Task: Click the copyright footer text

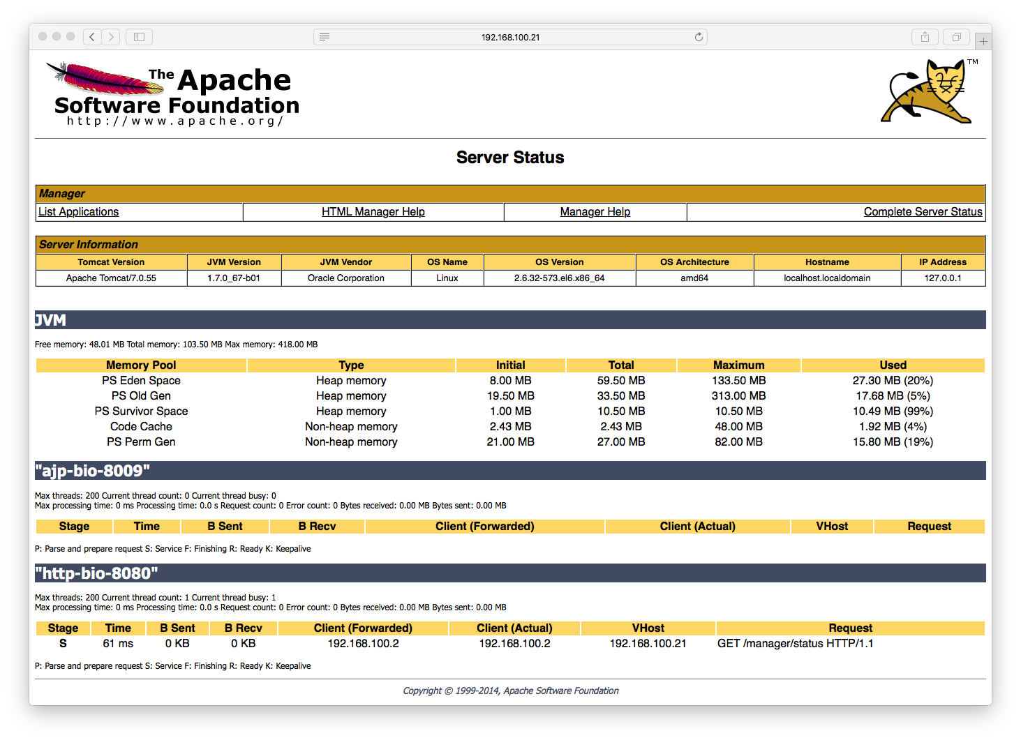Action: tap(510, 691)
